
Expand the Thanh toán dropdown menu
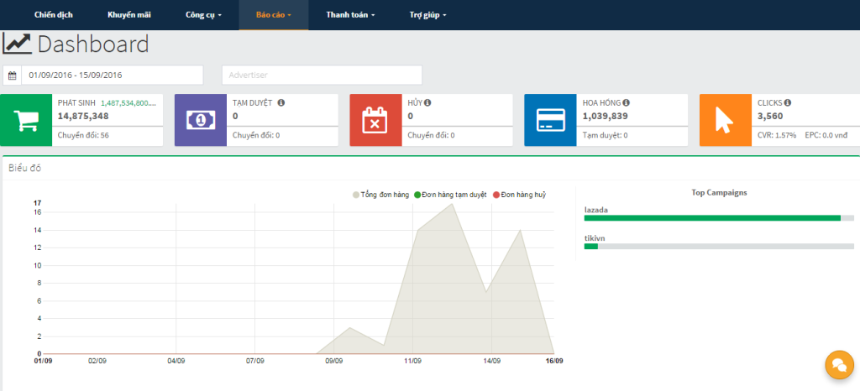350,15
